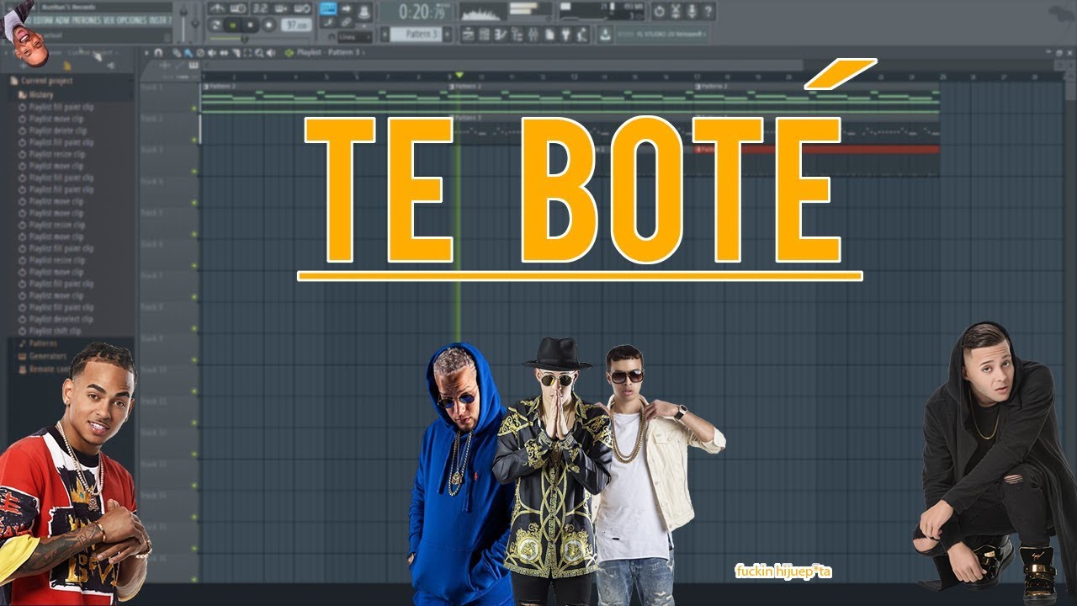This screenshot has height=606, width=1077.
Task: Open the help question mark icon
Action: pos(708,10)
